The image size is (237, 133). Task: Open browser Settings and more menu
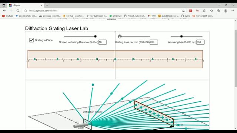tap(233, 11)
